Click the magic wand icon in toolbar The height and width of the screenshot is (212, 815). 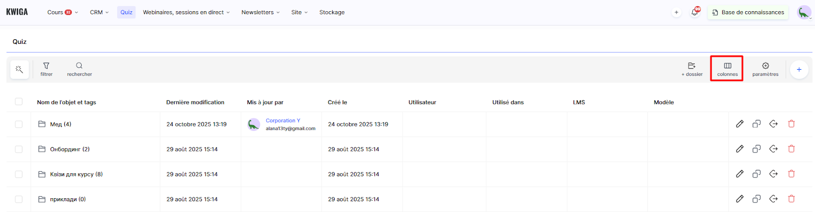click(19, 69)
